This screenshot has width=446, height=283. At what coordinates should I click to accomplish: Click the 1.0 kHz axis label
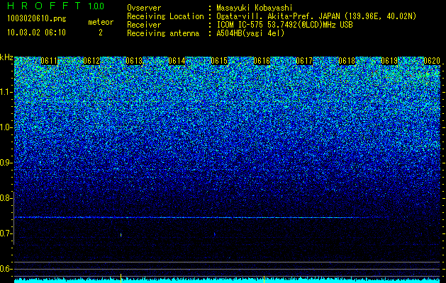pyautogui.click(x=6, y=128)
